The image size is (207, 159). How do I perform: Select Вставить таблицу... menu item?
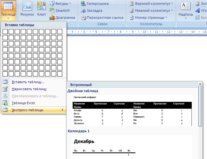pyautogui.click(x=34, y=82)
